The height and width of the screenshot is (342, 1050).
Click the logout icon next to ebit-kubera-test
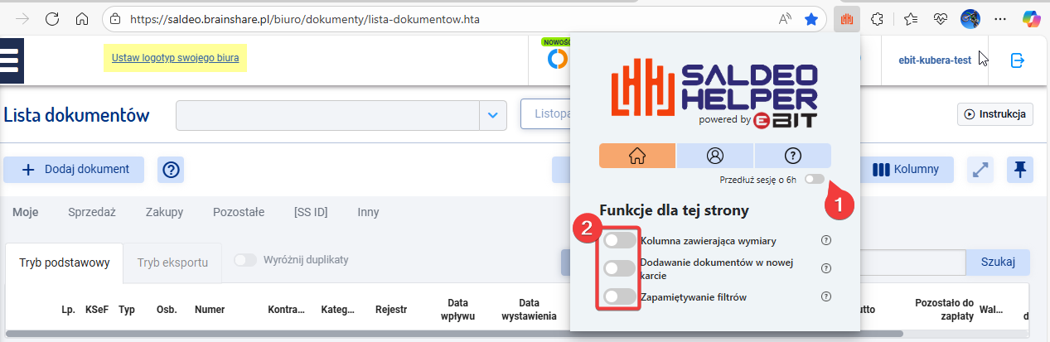pyautogui.click(x=1017, y=60)
